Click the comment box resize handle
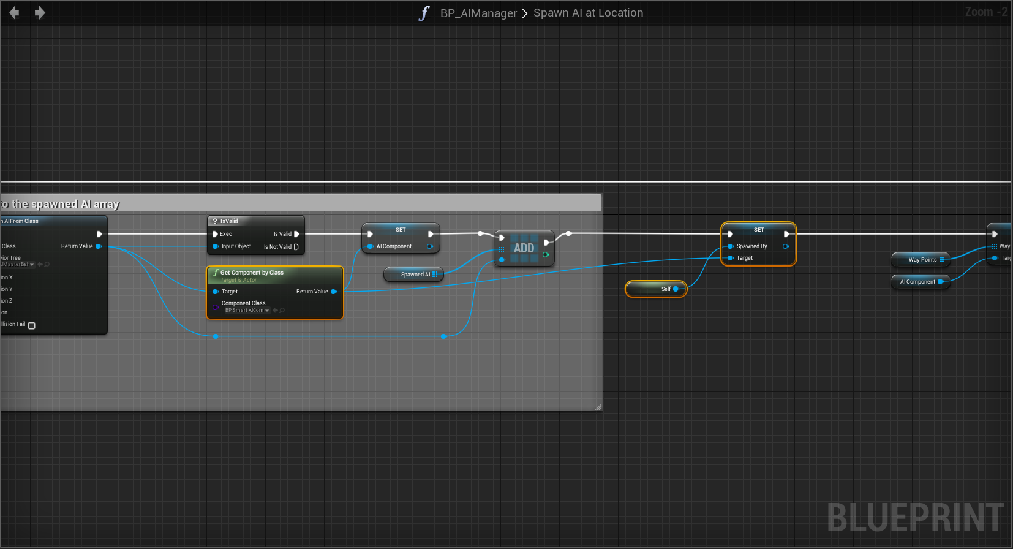Image resolution: width=1013 pixels, height=549 pixels. pos(598,407)
